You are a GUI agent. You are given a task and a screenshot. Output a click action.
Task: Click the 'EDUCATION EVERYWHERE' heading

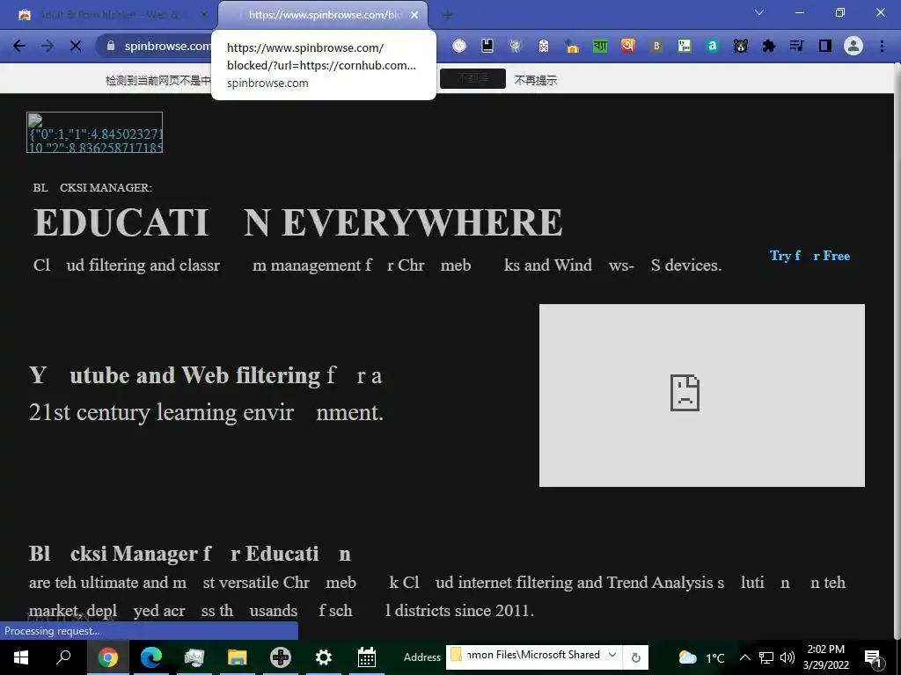tap(297, 222)
